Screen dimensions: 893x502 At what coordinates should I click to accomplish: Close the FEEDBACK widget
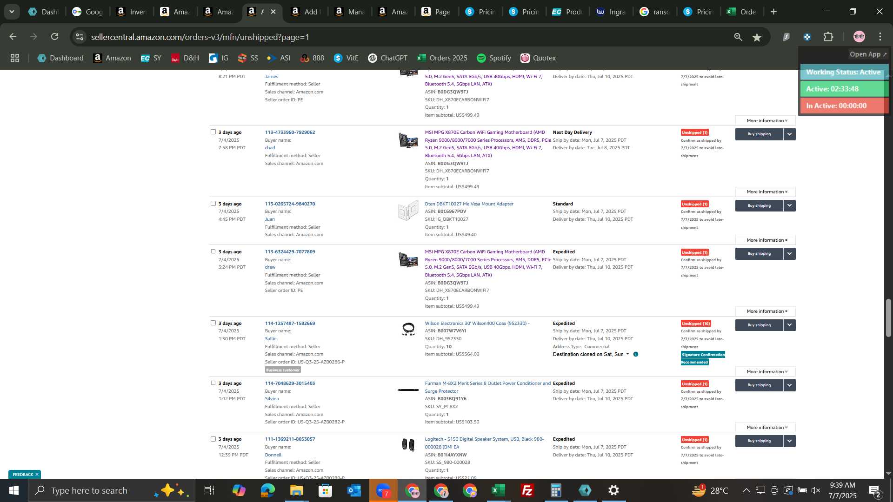37,475
